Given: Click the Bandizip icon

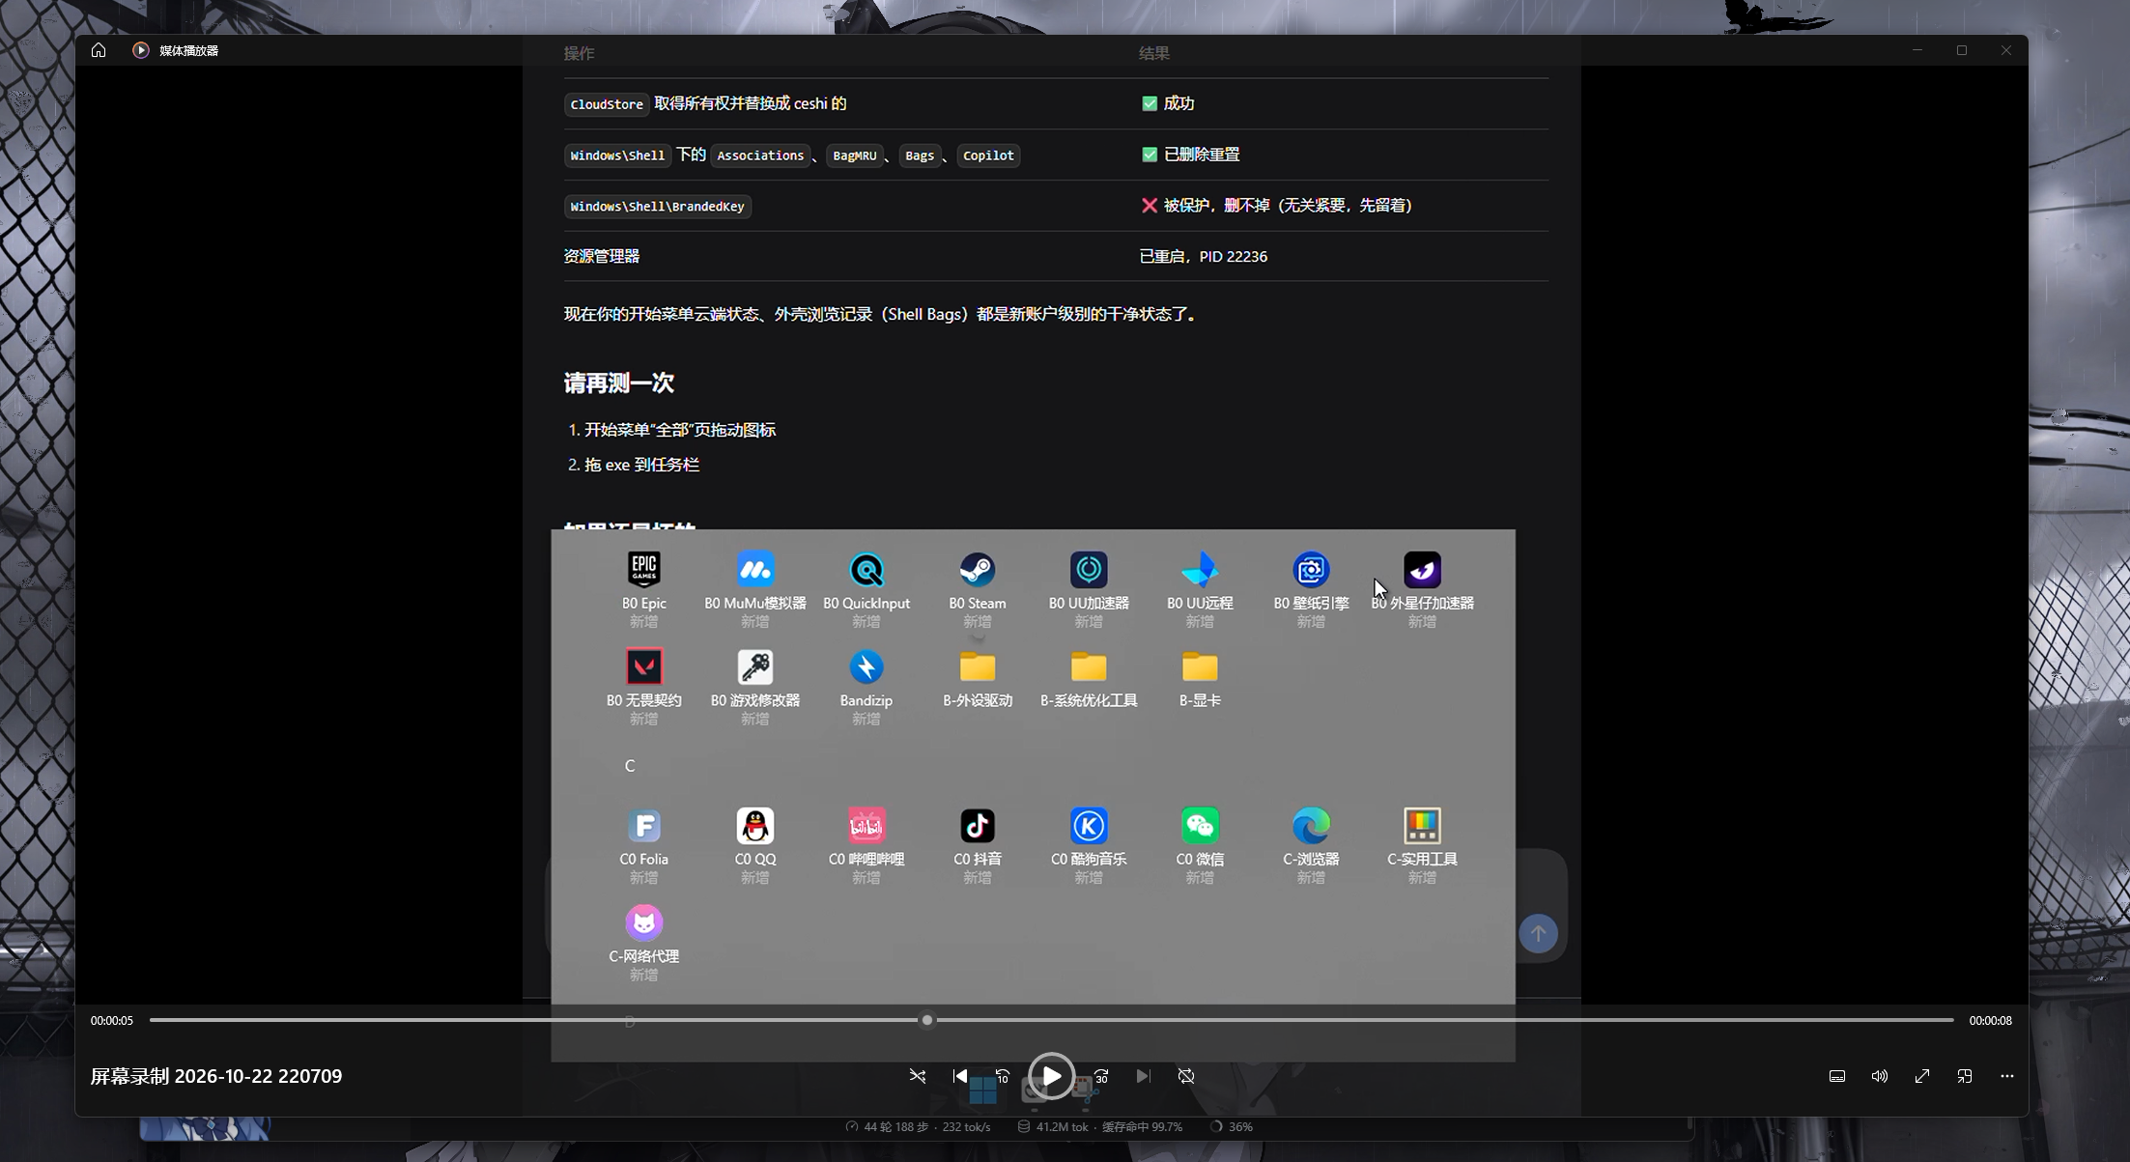Looking at the screenshot, I should (x=866, y=666).
